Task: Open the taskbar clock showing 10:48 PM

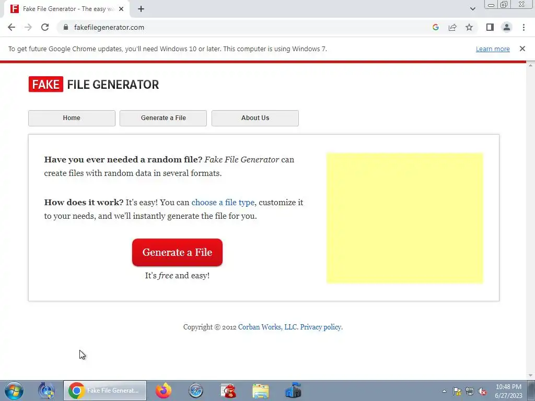Action: tap(508, 391)
